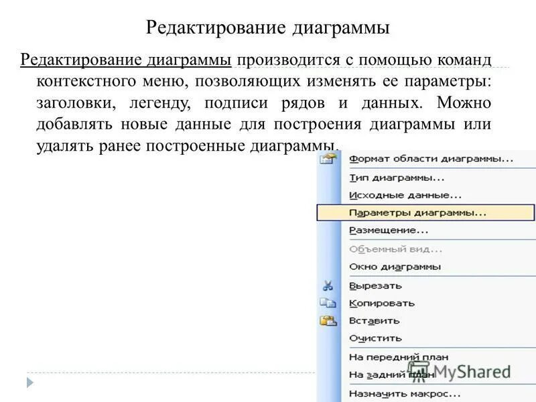
Task: Open Формат области диаграммы menu entry
Action: point(431,159)
